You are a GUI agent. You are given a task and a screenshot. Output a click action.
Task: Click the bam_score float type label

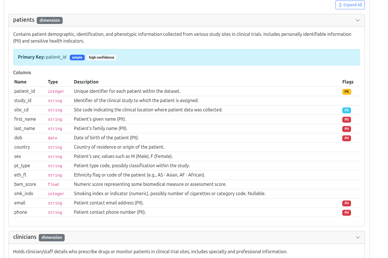tap(54, 184)
